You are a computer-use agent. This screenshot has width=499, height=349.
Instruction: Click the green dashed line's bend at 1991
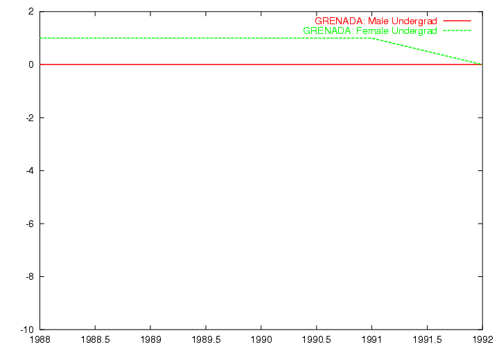click(x=371, y=38)
